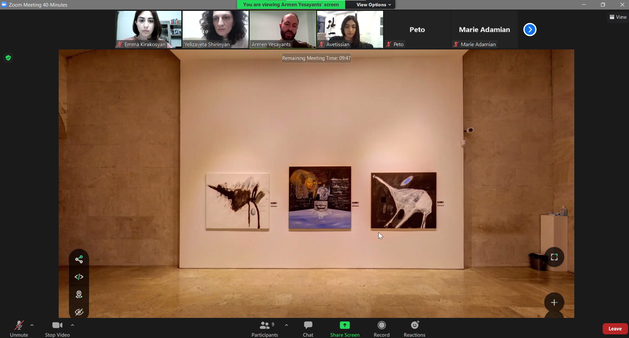Select Avetissian's video thumbnail

tap(350, 30)
